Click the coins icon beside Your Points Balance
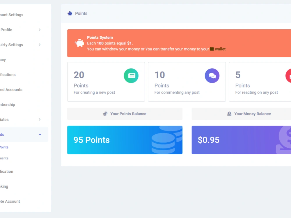This screenshot has width=291, height=218. pos(105,114)
